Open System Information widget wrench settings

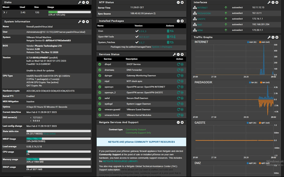80,22
